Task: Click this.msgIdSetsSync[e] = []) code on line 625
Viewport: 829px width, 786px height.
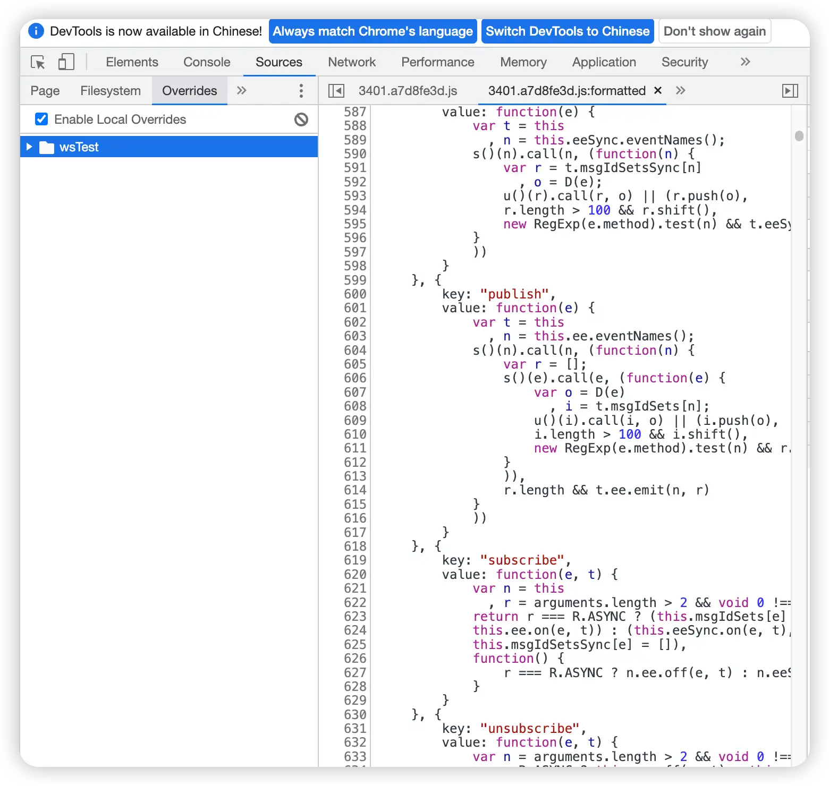Action: coord(576,645)
